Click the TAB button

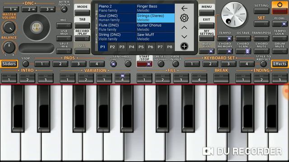82,26
